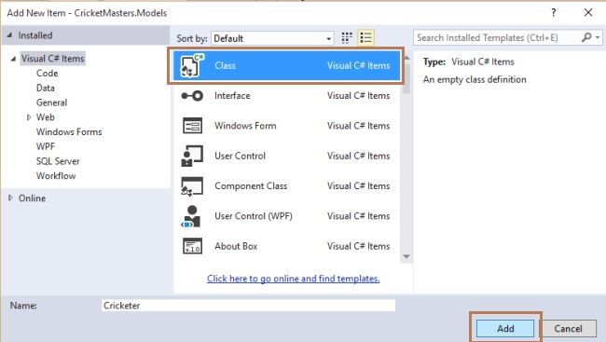Image resolution: width=606 pixels, height=342 pixels.
Task: Select the User Control template icon
Action: coord(192,156)
